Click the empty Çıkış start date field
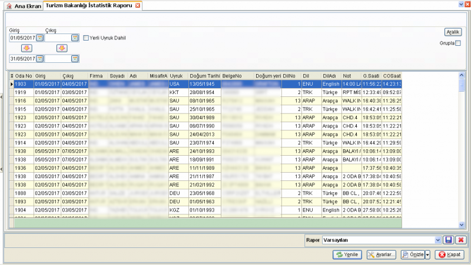Viewport: 471px width, 265px height. coord(58,38)
